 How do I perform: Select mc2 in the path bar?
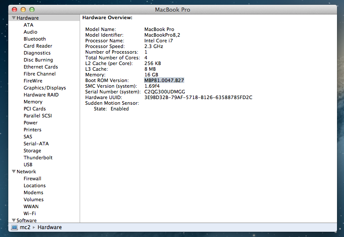[25, 227]
